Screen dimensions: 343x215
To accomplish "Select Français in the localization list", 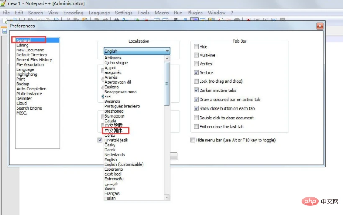I will pos(112,193).
